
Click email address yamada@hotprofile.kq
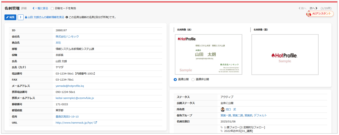pos(70,86)
